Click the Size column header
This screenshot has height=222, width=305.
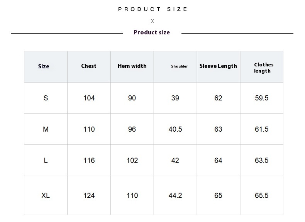coord(44,66)
